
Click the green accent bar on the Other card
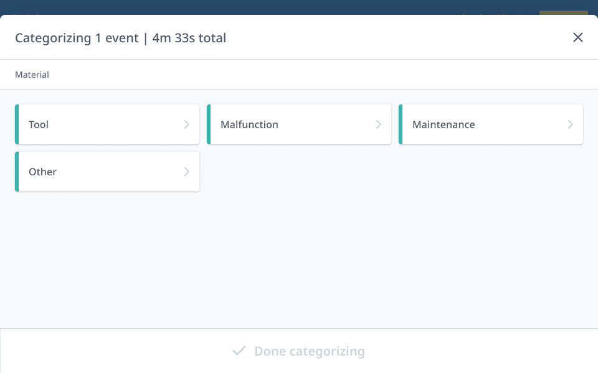tap(17, 172)
